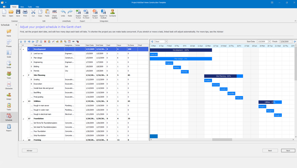Click the Next button
Screen dimensions: 297x168
[288, 151]
